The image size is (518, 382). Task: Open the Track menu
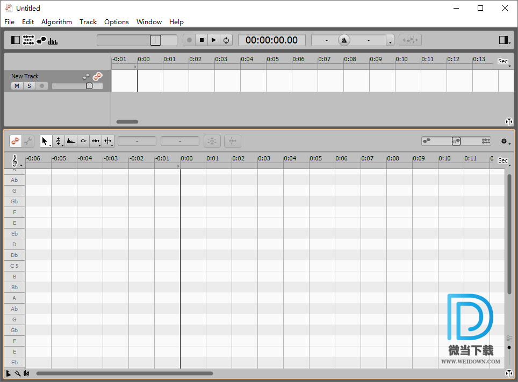pos(88,22)
